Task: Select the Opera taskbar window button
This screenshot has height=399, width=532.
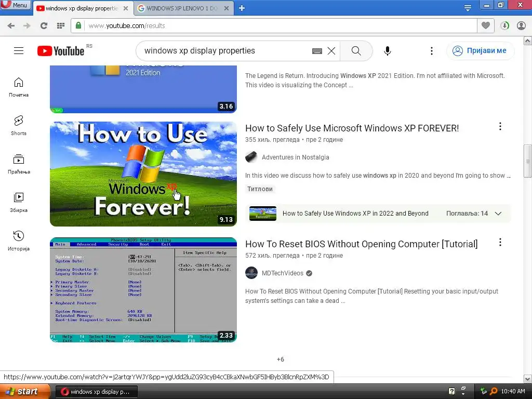Action: pos(96,392)
